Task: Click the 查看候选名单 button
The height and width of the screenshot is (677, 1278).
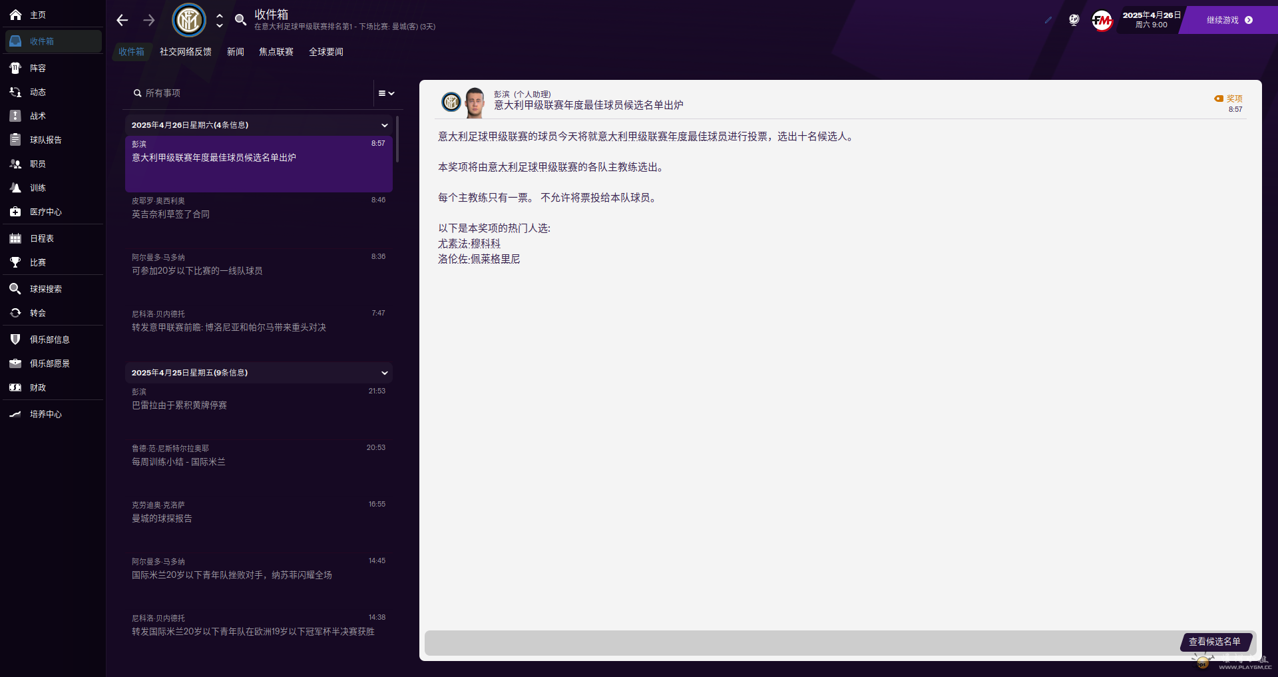Action: tap(1215, 642)
